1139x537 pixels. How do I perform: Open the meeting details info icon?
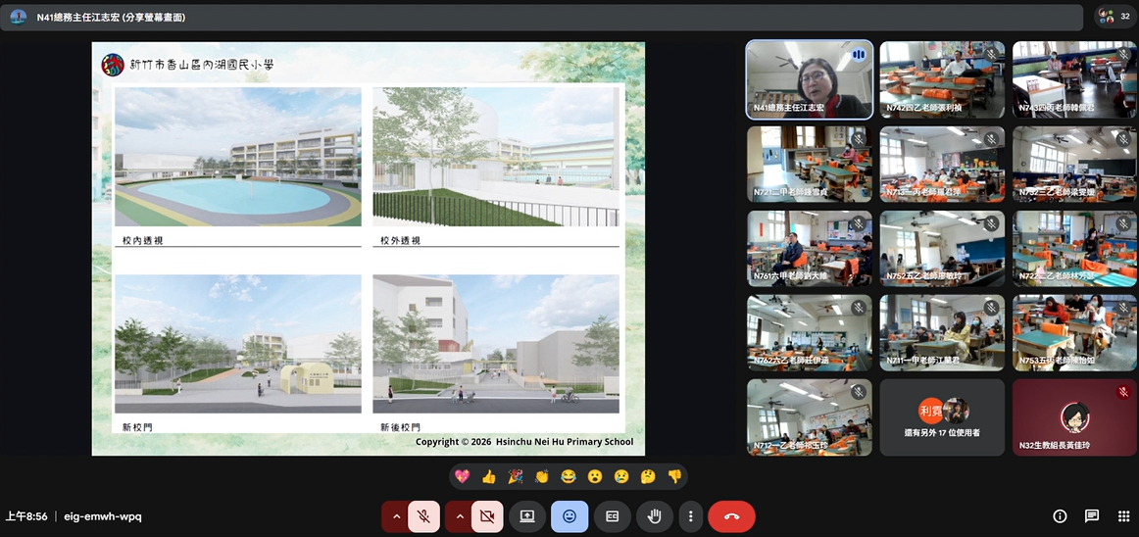1060,516
